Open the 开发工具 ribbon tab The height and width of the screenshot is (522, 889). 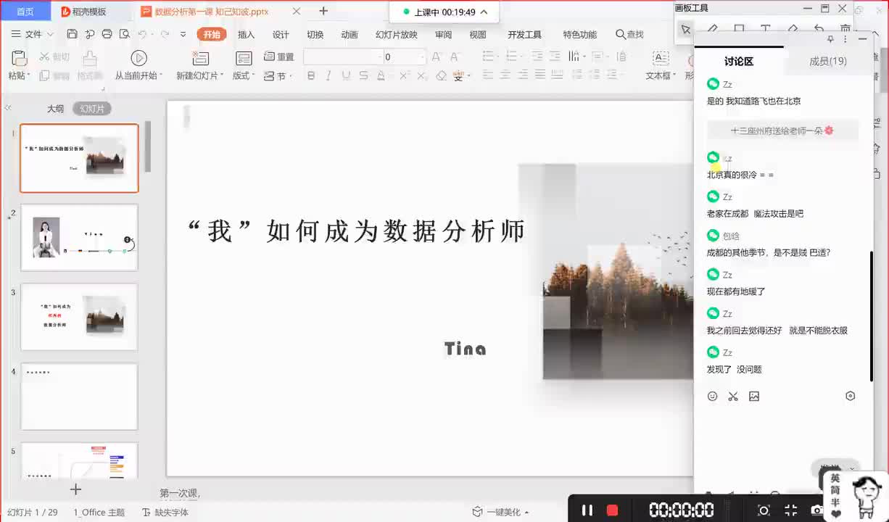coord(524,34)
